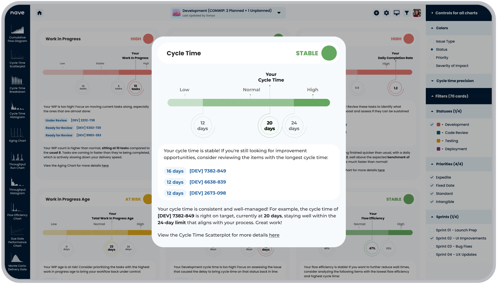The height and width of the screenshot is (284, 497).
Task: Open the Development board dropdown
Action: (279, 13)
